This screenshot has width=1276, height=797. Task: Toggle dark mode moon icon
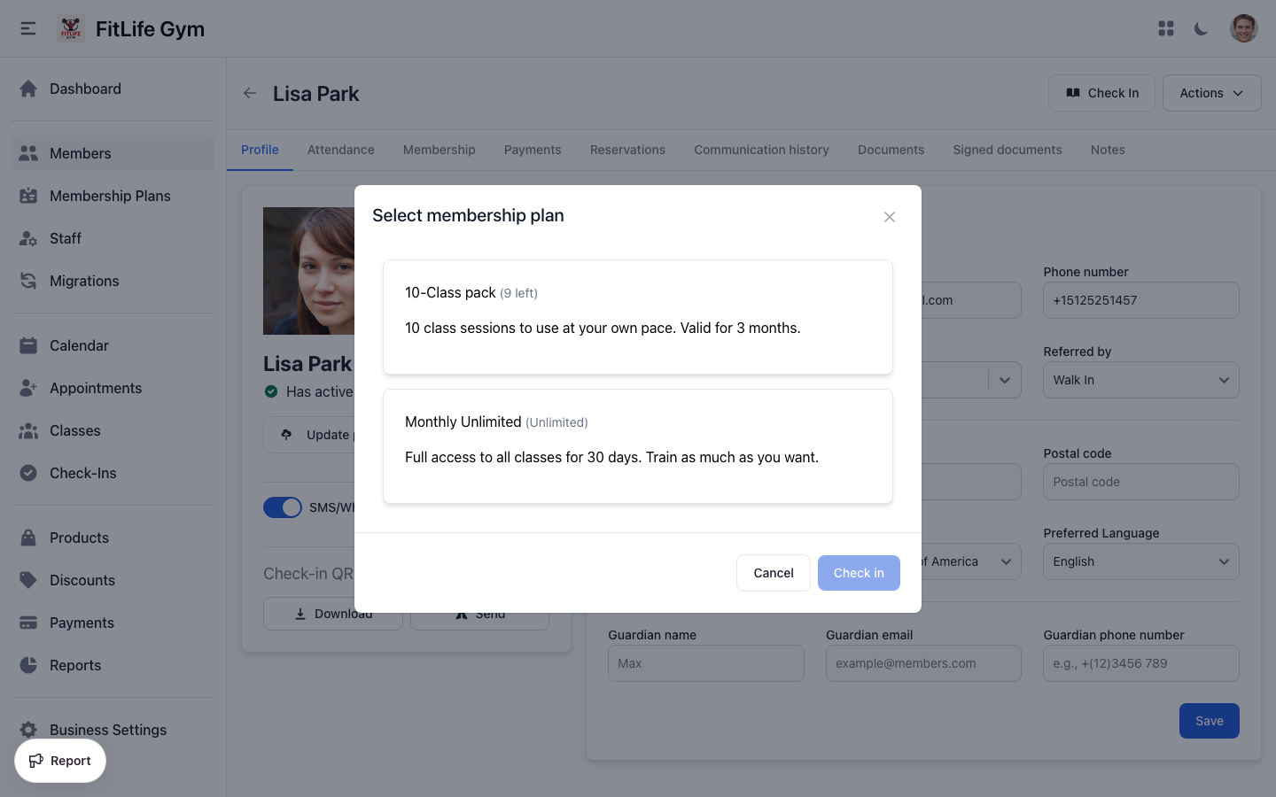click(1201, 28)
